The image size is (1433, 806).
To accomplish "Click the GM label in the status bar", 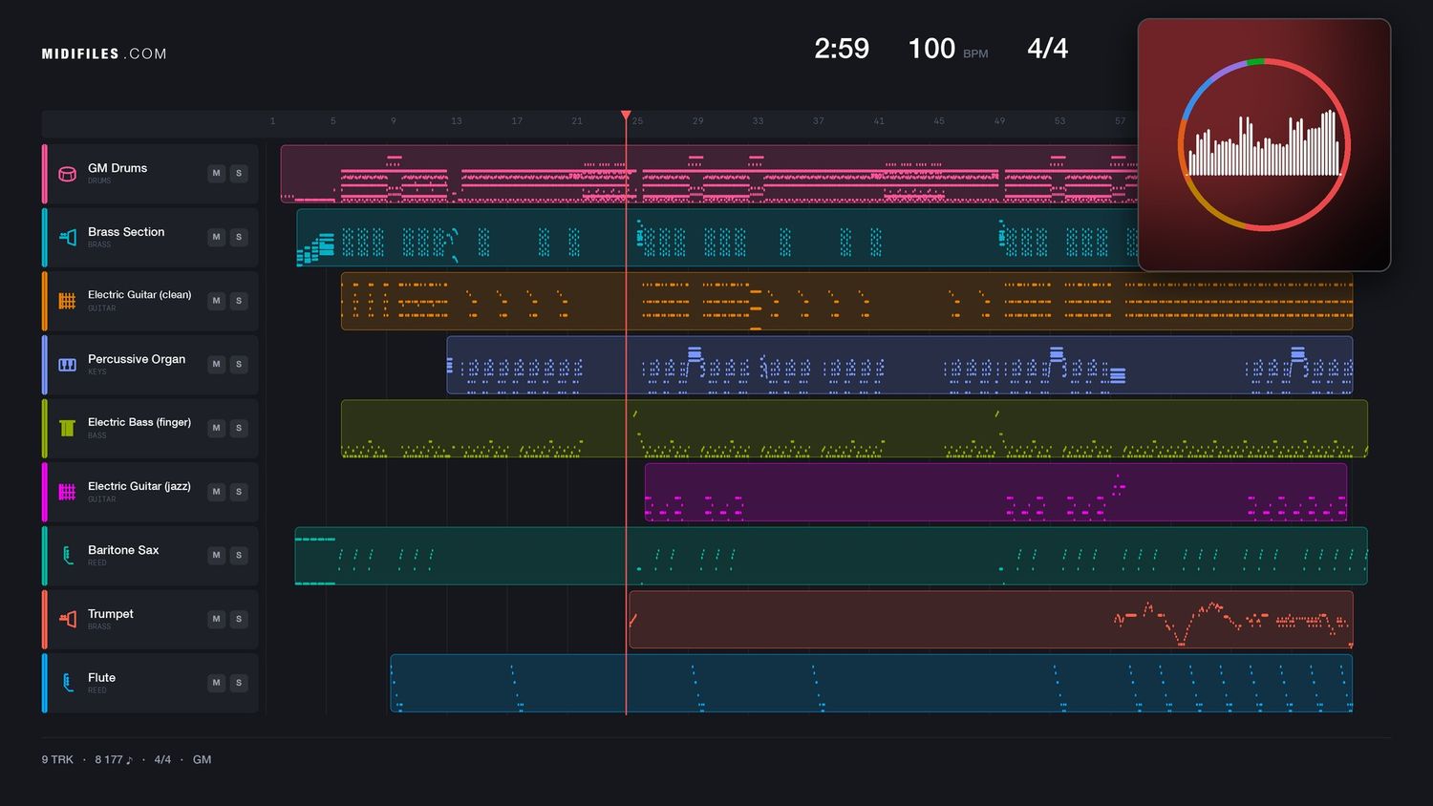I will pos(202,760).
